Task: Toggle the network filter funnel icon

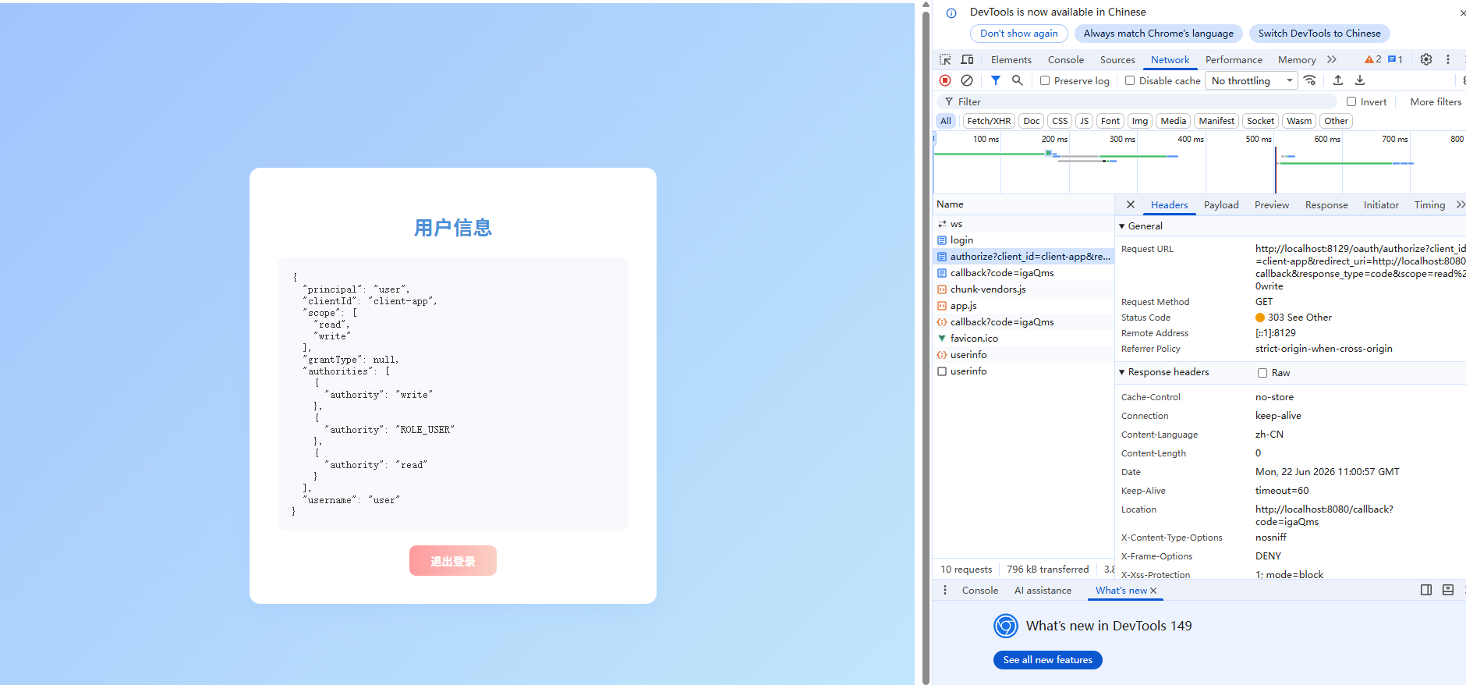Action: [996, 80]
